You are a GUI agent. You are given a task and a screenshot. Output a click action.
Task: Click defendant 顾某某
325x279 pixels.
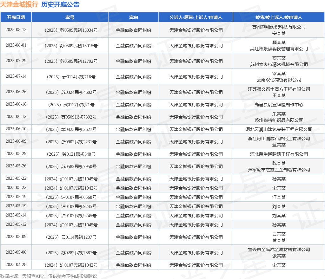point(279,42)
